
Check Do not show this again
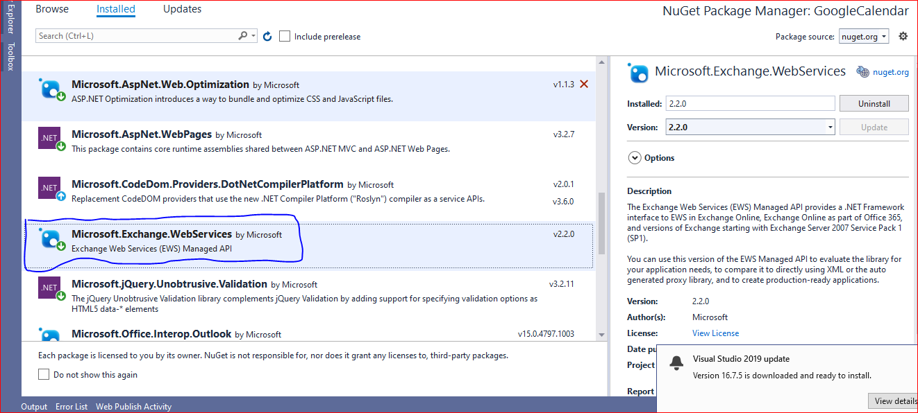(43, 374)
